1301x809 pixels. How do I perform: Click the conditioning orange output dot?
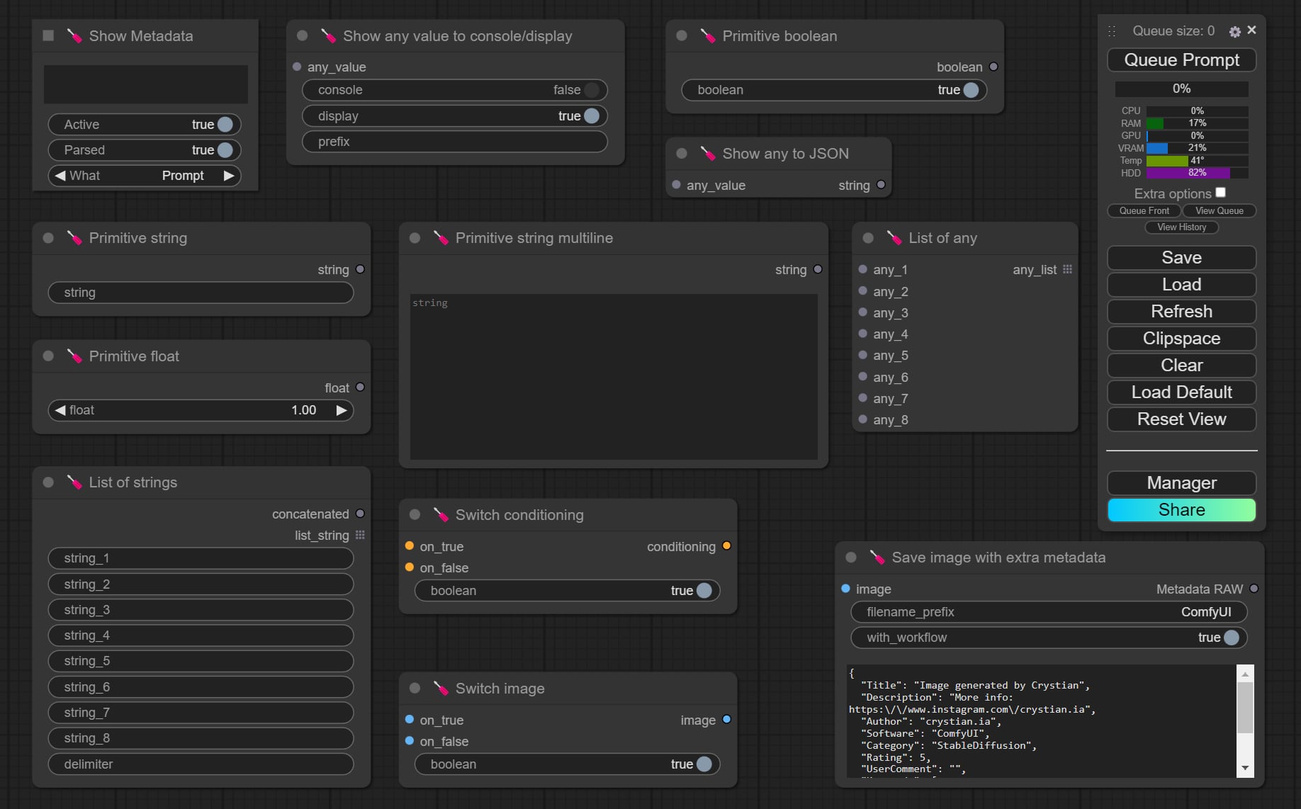coord(726,546)
